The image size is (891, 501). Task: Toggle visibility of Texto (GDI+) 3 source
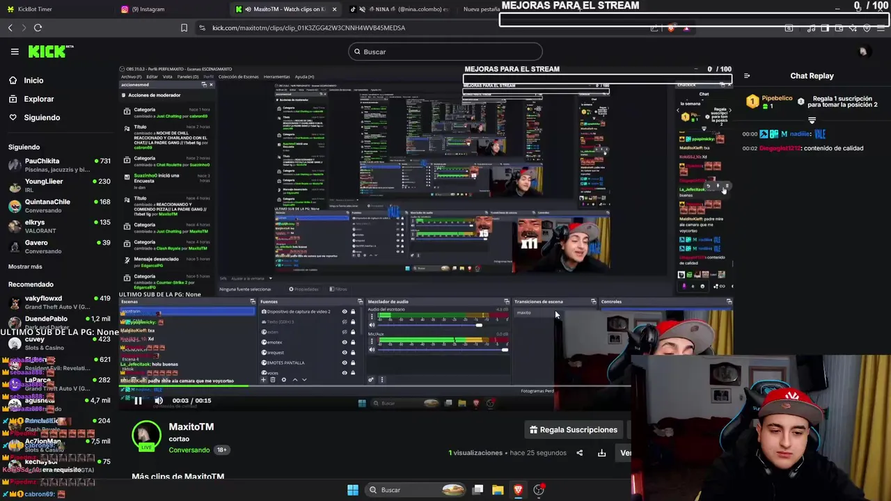click(x=345, y=322)
